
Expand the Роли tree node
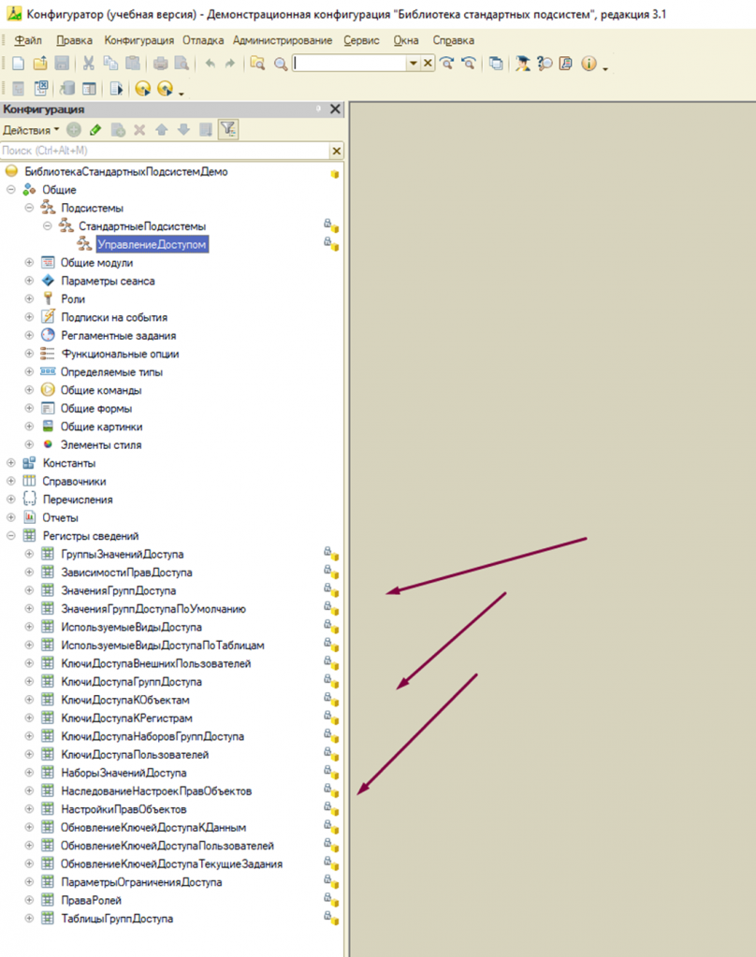coord(29,299)
